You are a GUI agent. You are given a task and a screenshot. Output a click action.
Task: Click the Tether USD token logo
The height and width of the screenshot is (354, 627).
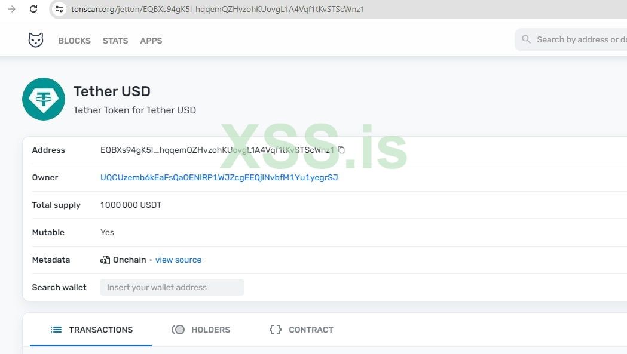pyautogui.click(x=44, y=99)
